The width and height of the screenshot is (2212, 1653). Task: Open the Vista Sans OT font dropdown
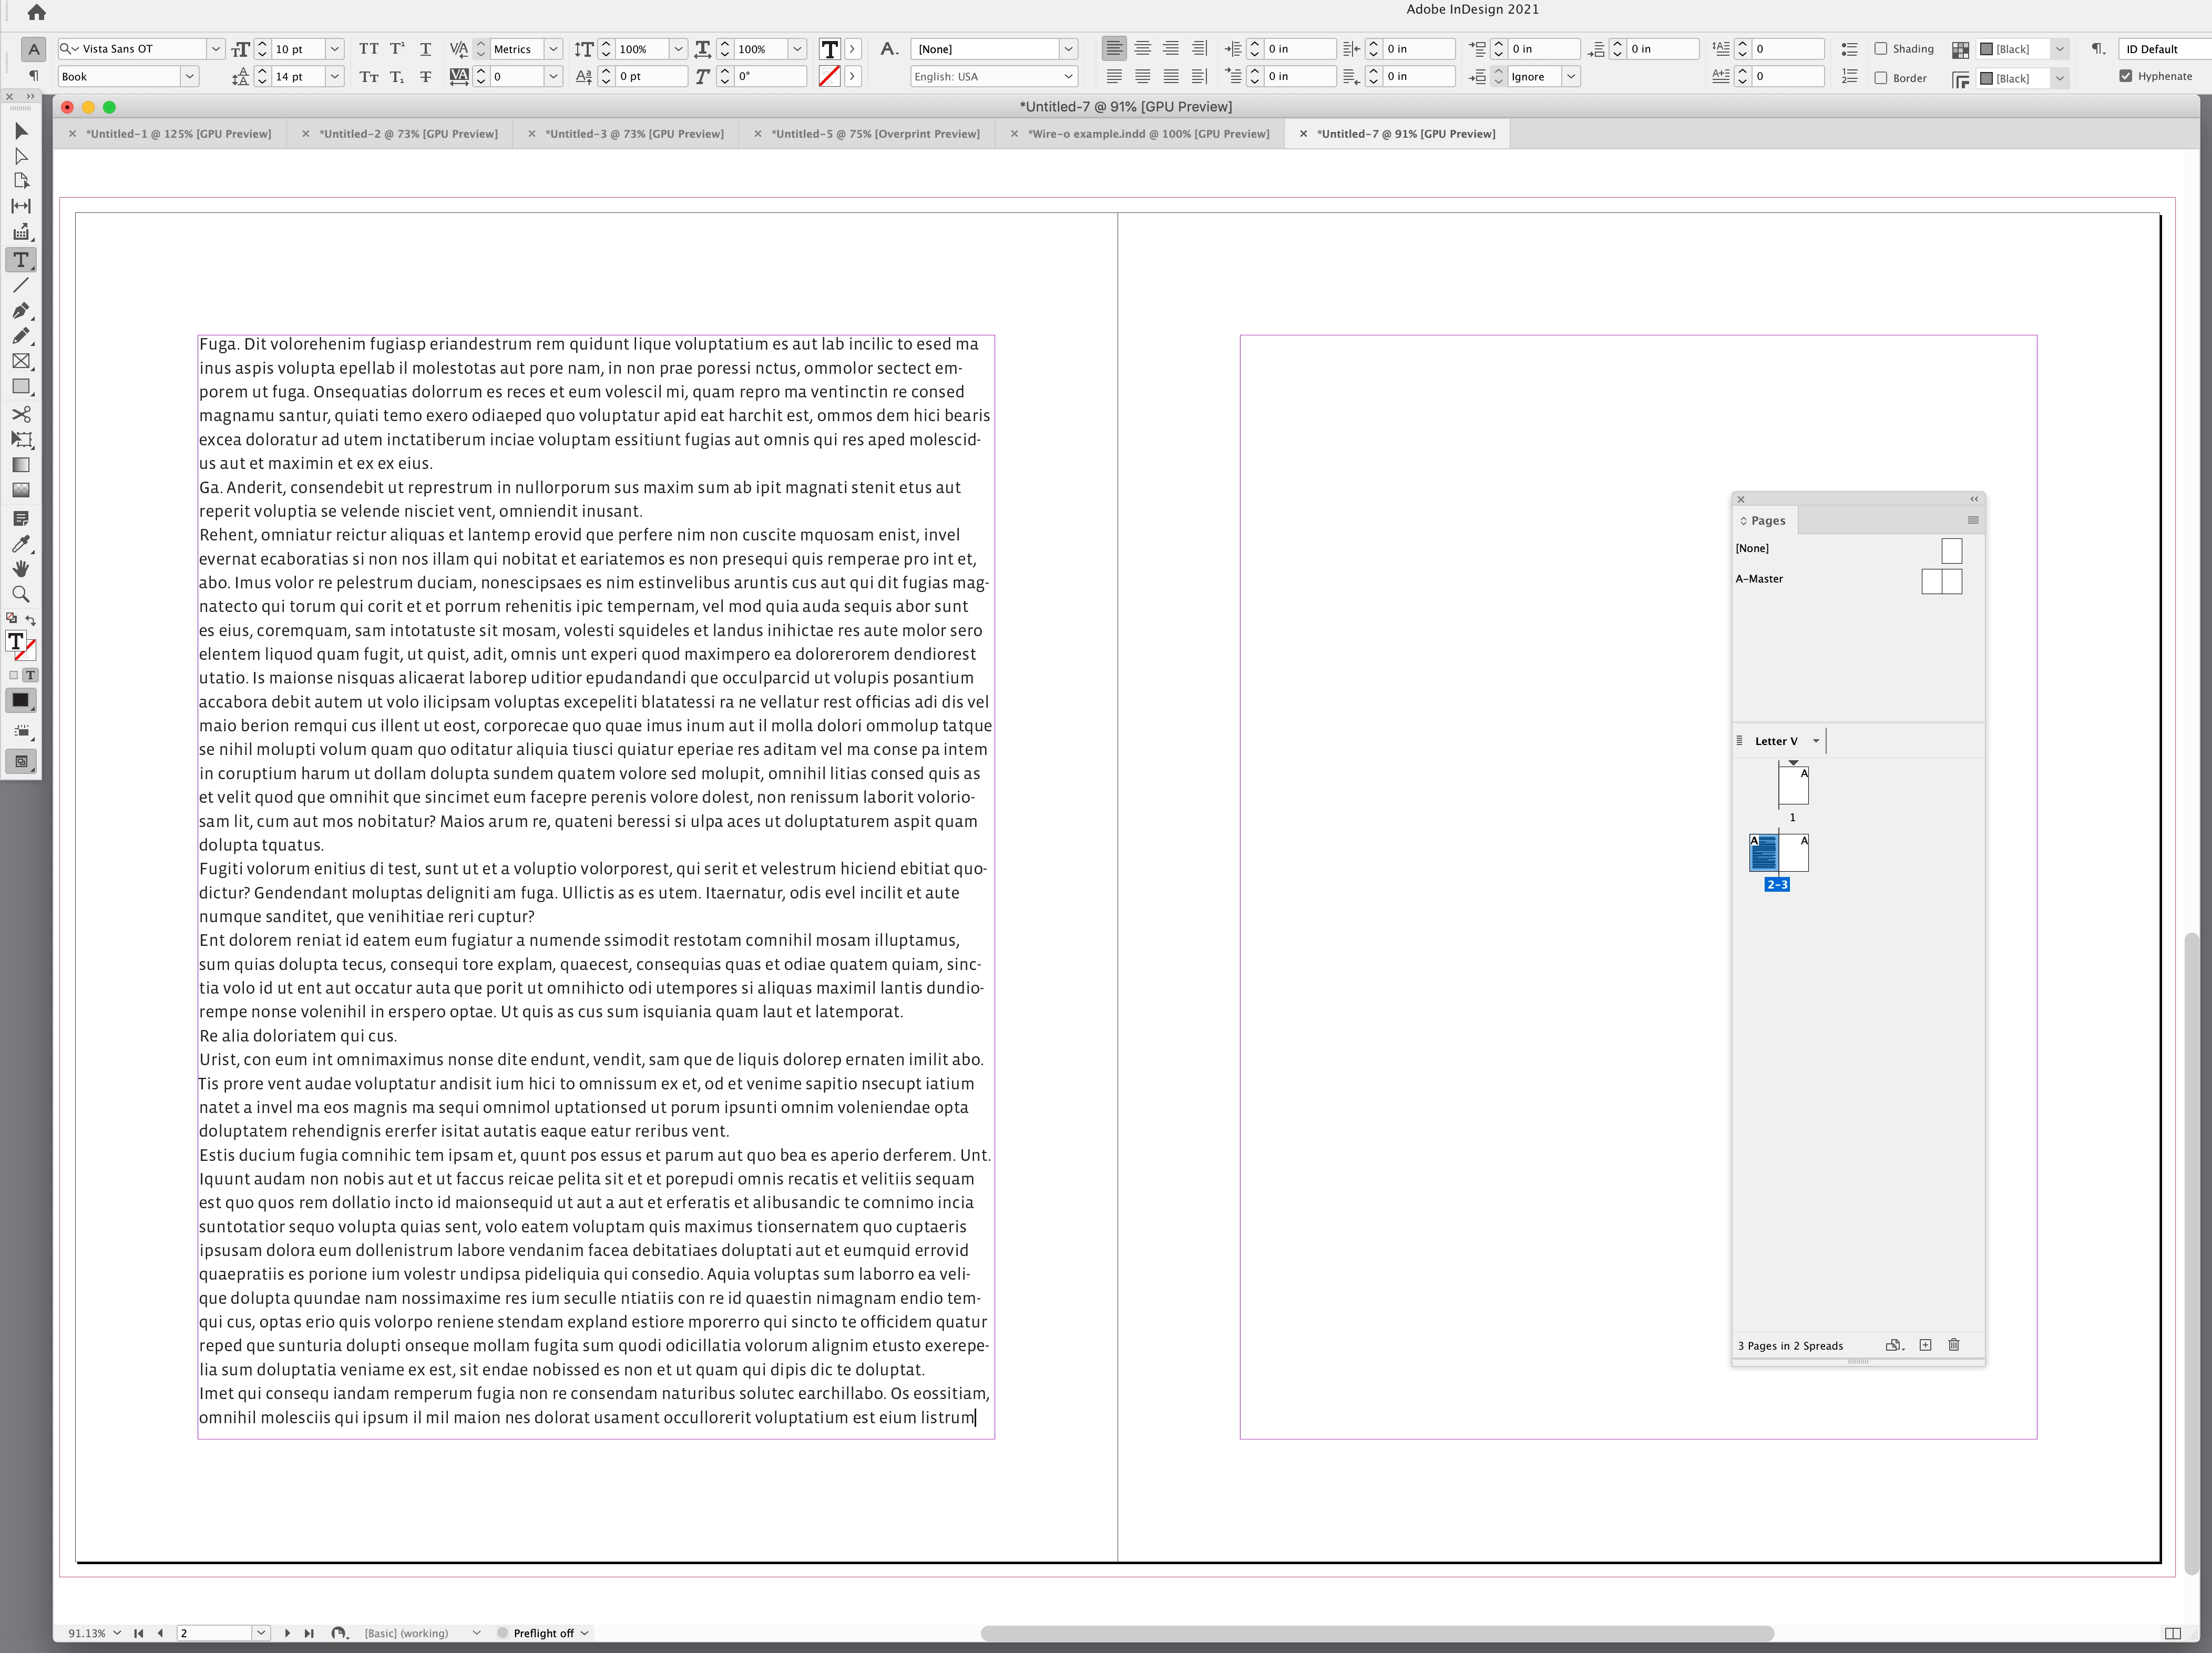215,49
